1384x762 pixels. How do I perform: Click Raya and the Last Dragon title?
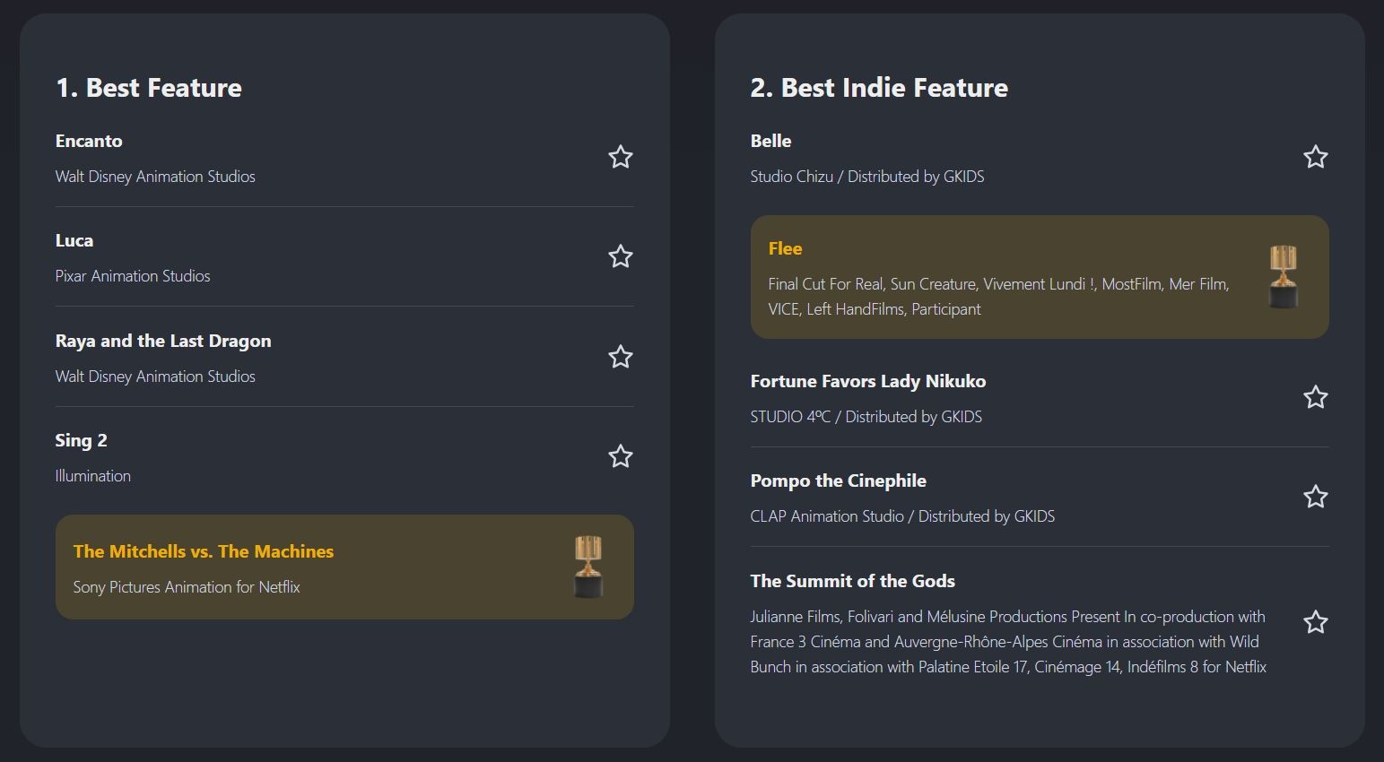(163, 341)
